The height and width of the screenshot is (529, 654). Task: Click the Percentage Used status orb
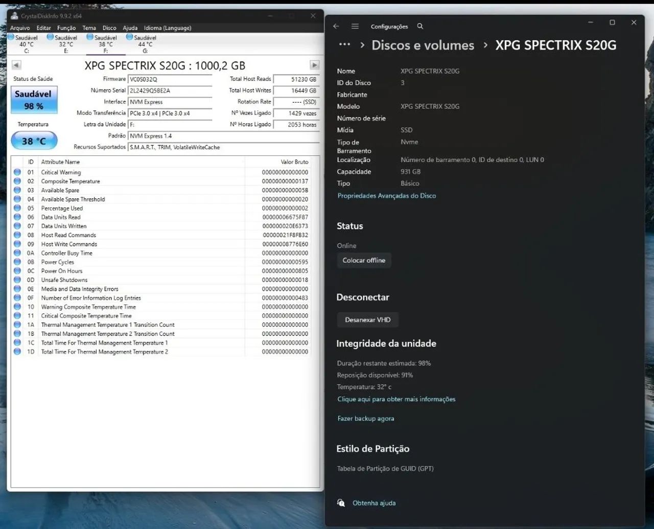click(17, 208)
